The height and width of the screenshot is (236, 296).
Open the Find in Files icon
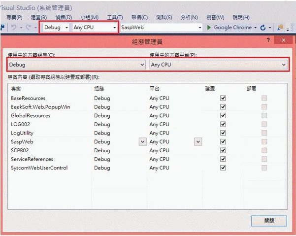pyautogui.click(x=280, y=28)
